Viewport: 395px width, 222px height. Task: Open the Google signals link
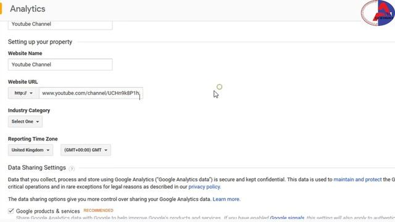287,218
